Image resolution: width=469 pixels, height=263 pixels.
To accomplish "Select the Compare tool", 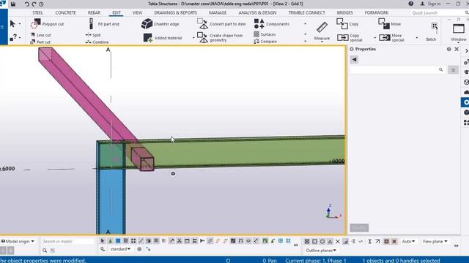I will pyautogui.click(x=265, y=42).
